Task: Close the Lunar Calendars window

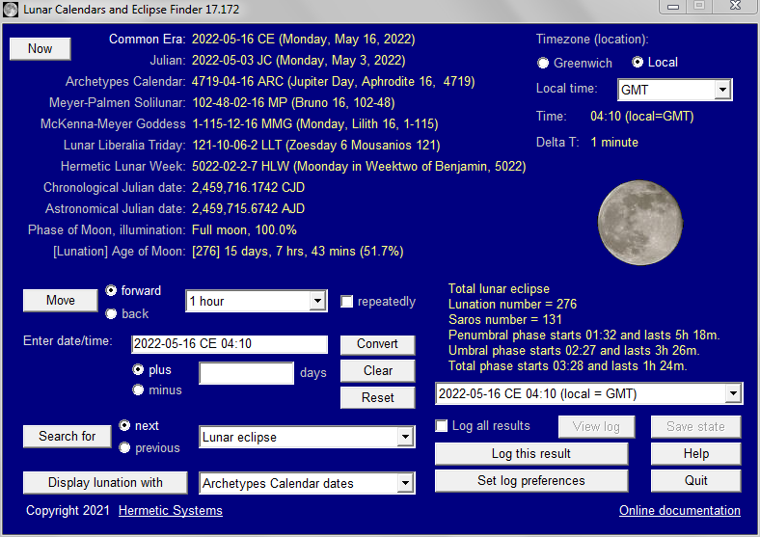Action: [735, 6]
